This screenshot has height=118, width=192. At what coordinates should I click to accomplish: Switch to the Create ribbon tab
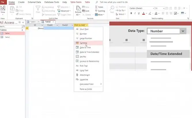coord(21,2)
